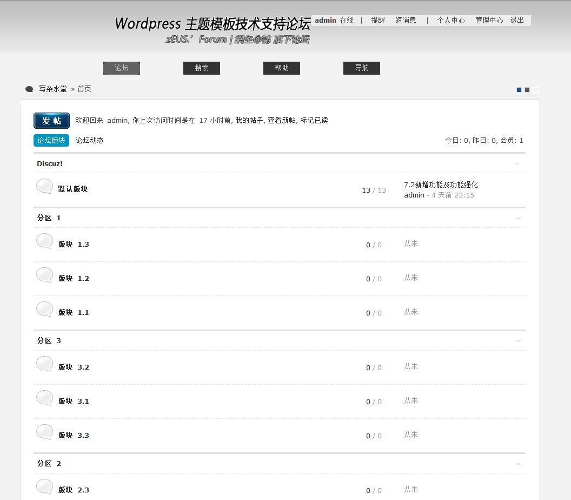Click the bubble icon next to 版块 1.3
Image resolution: width=571 pixels, height=500 pixels.
tap(45, 241)
